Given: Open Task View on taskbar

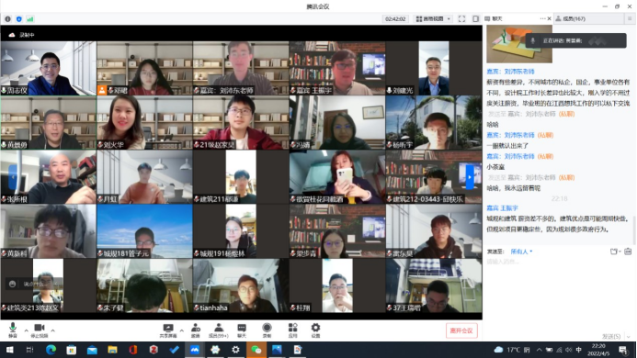Looking at the screenshot, I should coord(29,350).
